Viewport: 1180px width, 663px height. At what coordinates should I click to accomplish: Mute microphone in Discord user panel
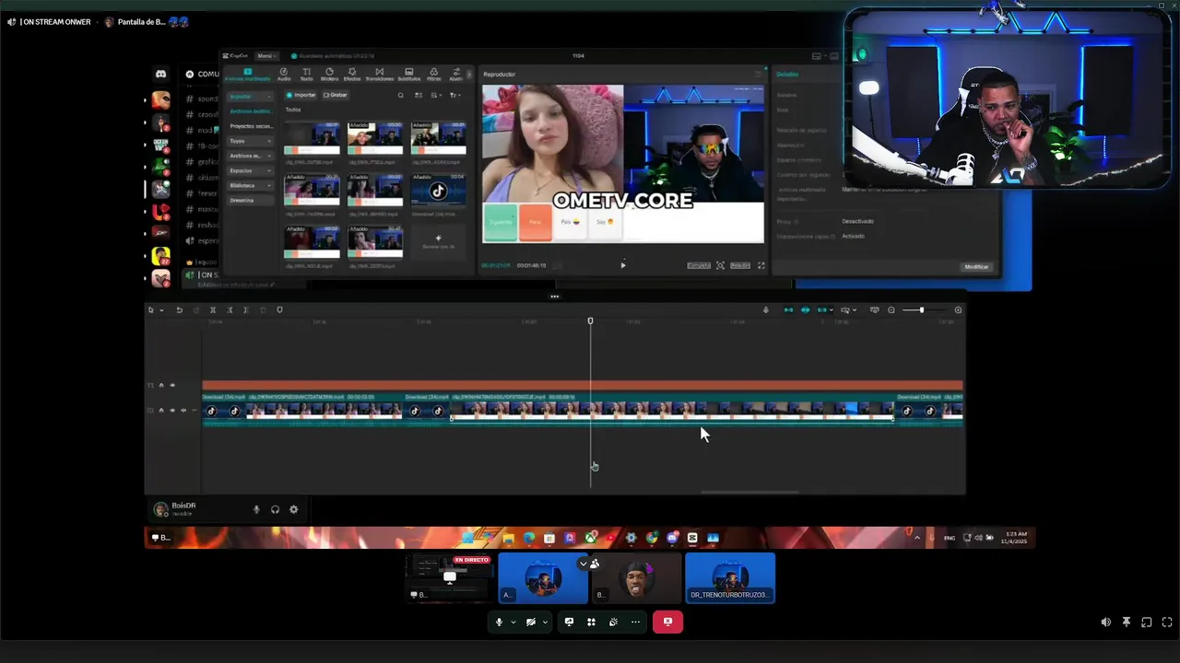[256, 509]
